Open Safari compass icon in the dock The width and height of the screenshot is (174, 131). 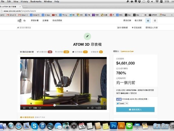click(x=19, y=126)
